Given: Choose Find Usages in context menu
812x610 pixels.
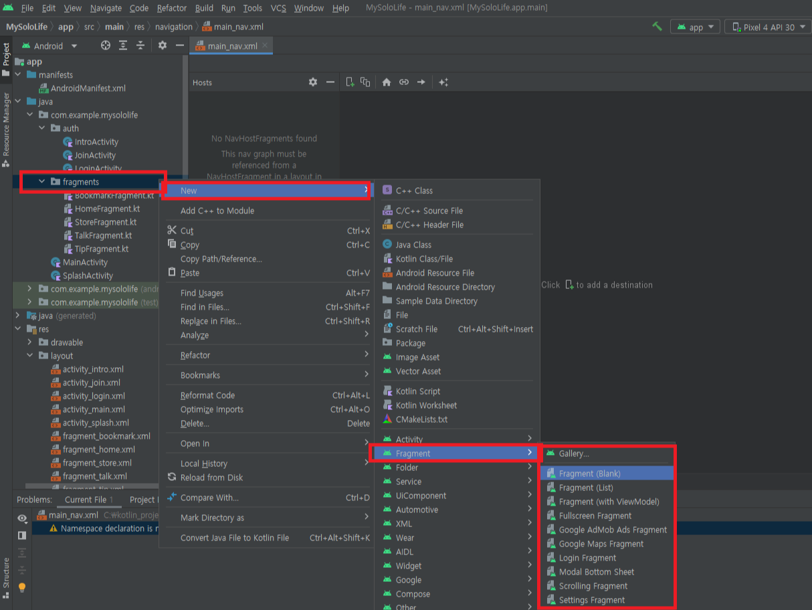Looking at the screenshot, I should pyautogui.click(x=266, y=293).
